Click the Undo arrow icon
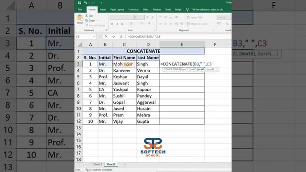 [x=86, y=2]
